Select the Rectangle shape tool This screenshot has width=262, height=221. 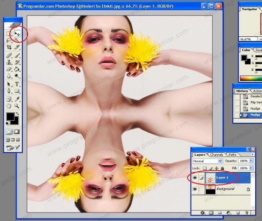tap(17, 91)
